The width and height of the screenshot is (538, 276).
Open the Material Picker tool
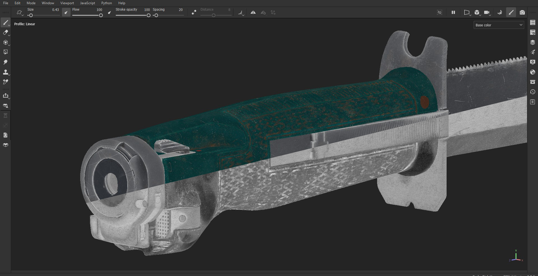(6, 82)
